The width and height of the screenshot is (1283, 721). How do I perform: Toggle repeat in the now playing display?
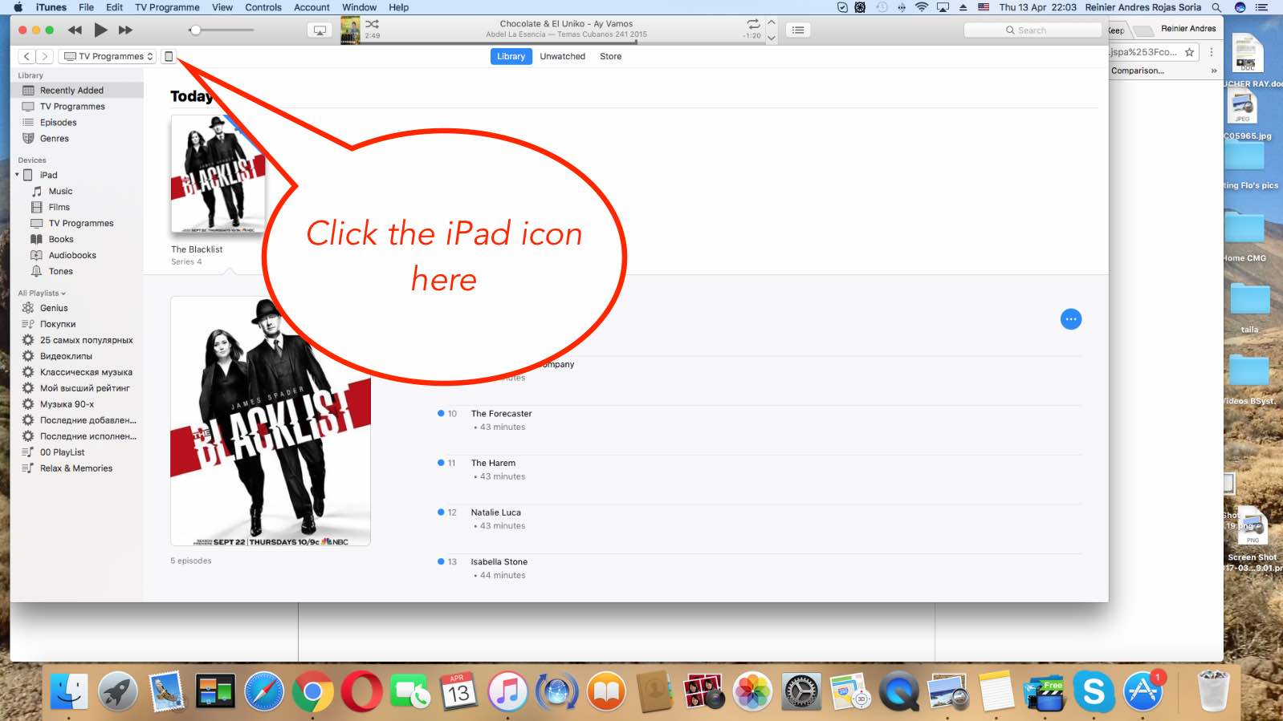click(753, 24)
